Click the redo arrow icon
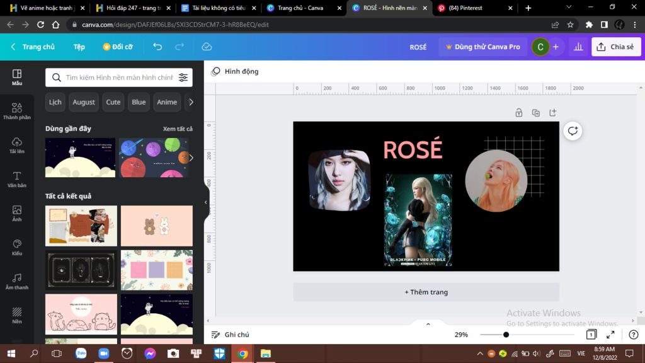 [x=180, y=47]
